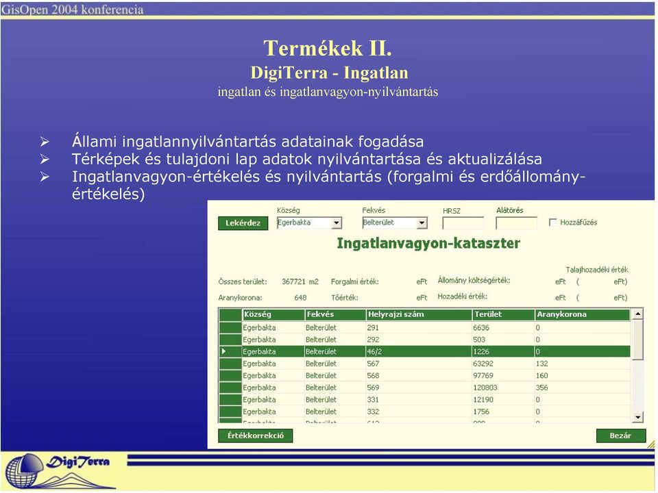Enable the Hozzáfűzés checkbox

click(553, 222)
